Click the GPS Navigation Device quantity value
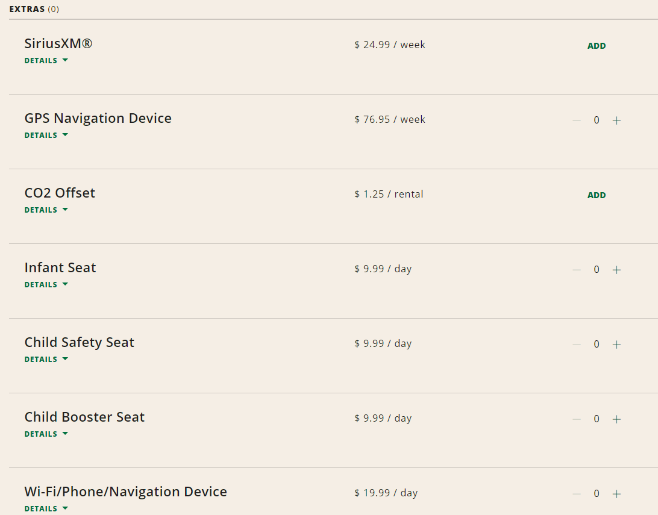The width and height of the screenshot is (658, 515). [x=597, y=120]
